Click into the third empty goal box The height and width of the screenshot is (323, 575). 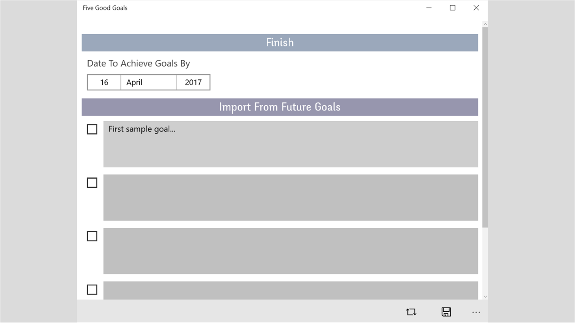coord(290,251)
